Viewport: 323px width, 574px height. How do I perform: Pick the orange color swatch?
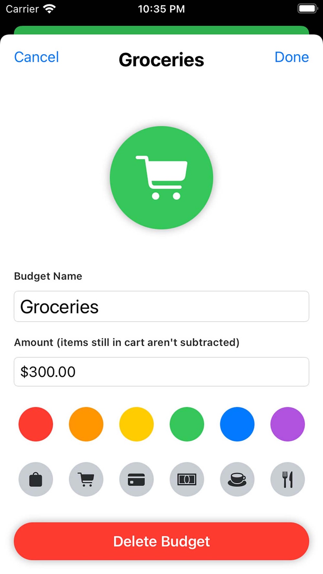tap(86, 424)
